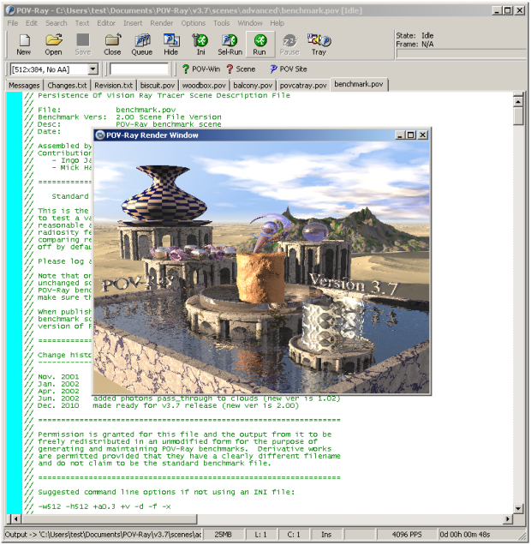Click the 4096 PPS status entry

pyautogui.click(x=407, y=534)
